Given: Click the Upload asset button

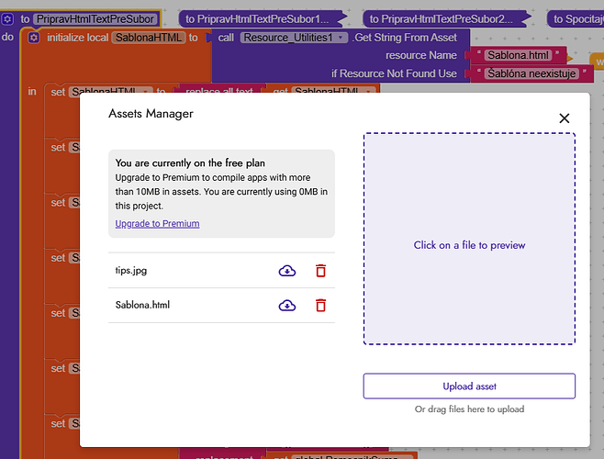Looking at the screenshot, I should [x=469, y=386].
